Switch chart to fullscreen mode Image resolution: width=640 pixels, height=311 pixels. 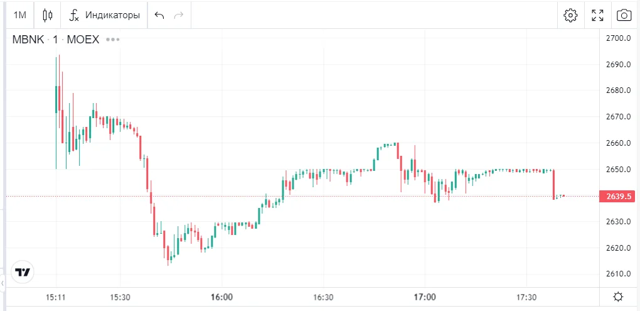(x=597, y=15)
